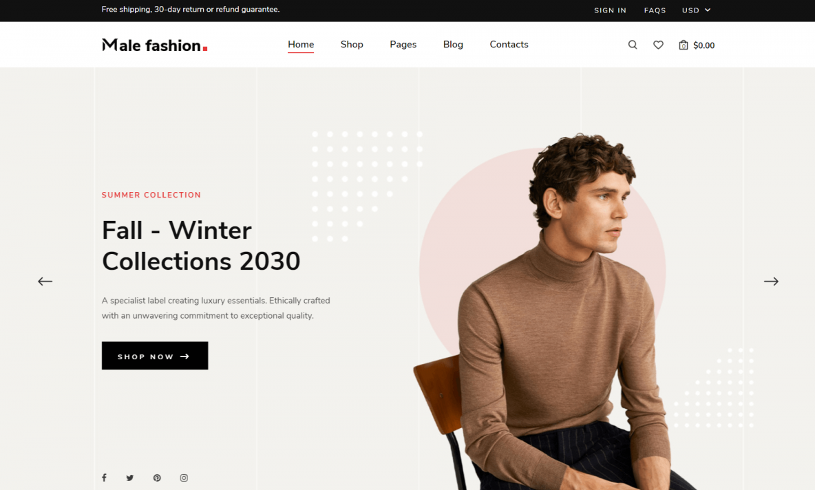Advance to next slide with right arrow
815x490 pixels.
(771, 281)
